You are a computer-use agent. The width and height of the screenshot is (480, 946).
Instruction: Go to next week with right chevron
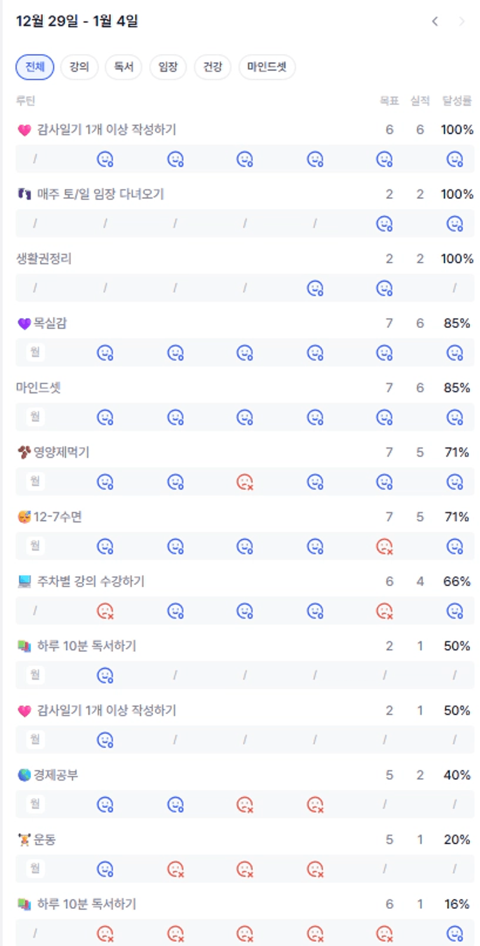(x=461, y=21)
